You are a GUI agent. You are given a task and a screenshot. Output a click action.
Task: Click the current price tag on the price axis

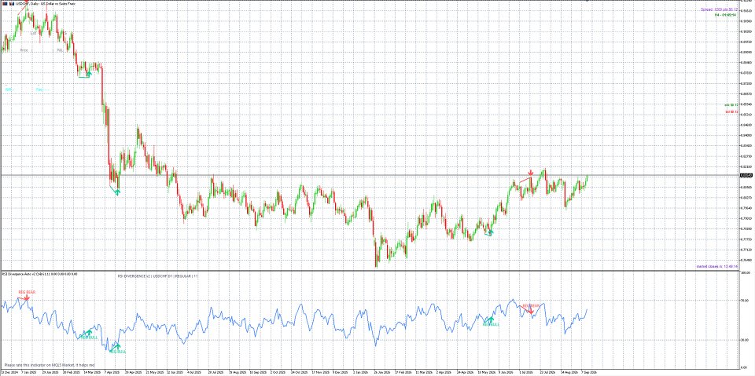click(x=746, y=175)
